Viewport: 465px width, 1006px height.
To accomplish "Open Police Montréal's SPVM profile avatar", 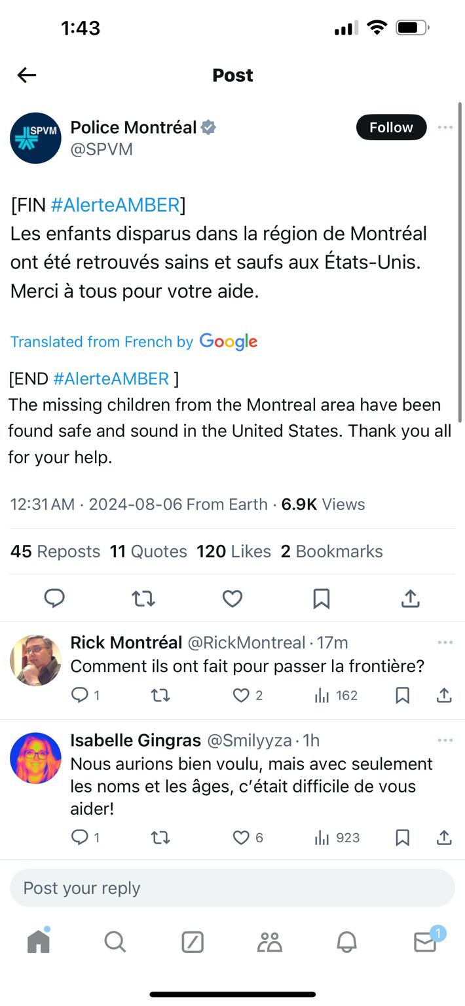I will pyautogui.click(x=35, y=138).
